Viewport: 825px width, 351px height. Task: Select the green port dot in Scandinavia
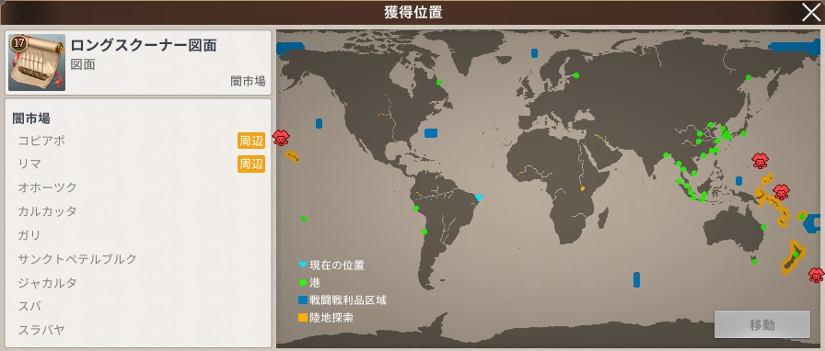[576, 75]
